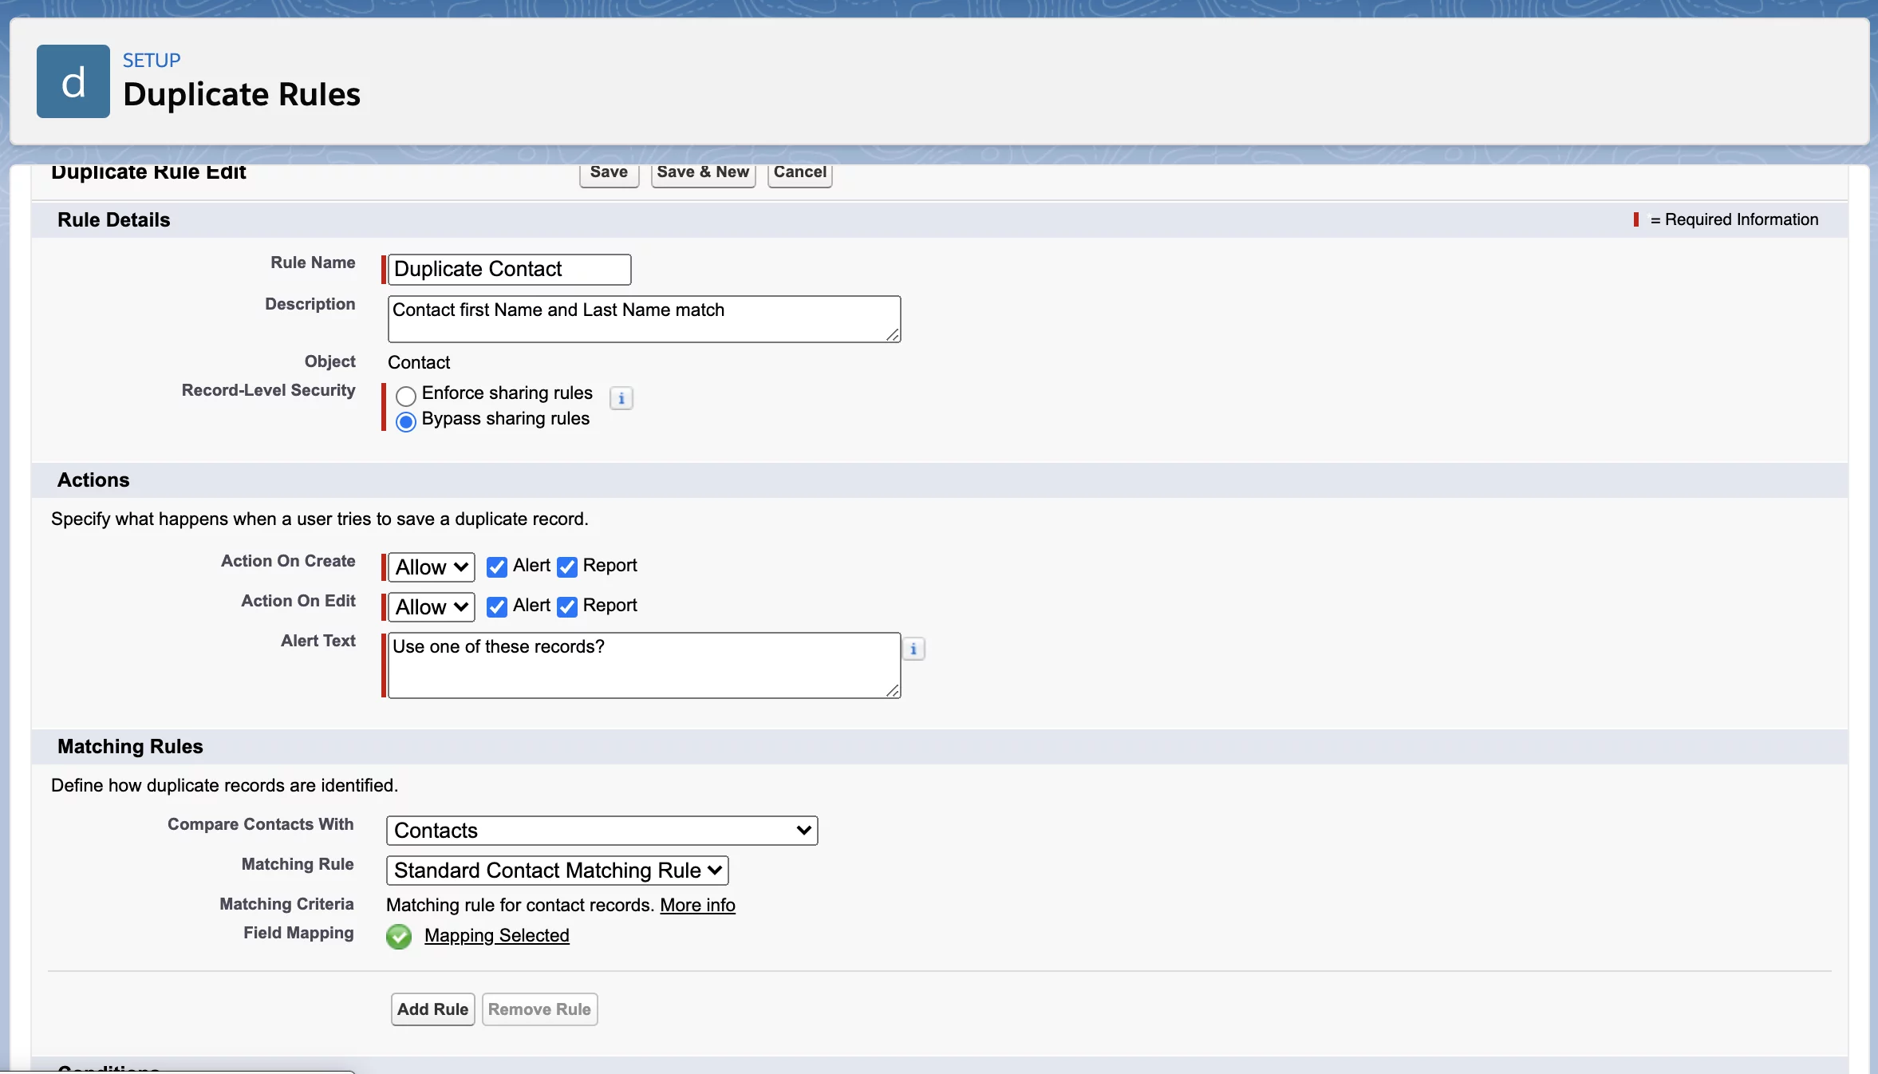Click the green checkmark beside Mapping Selected
The image size is (1878, 1074).
tap(399, 937)
